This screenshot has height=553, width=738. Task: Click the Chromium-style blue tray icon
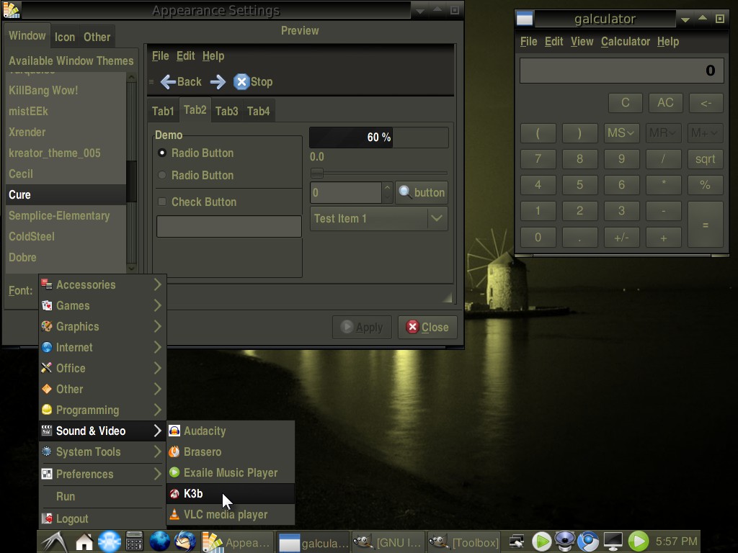(x=588, y=541)
